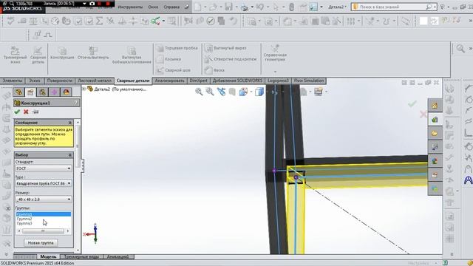
Task: Click the Print icon in top toolbar
Action: (x=245, y=7)
